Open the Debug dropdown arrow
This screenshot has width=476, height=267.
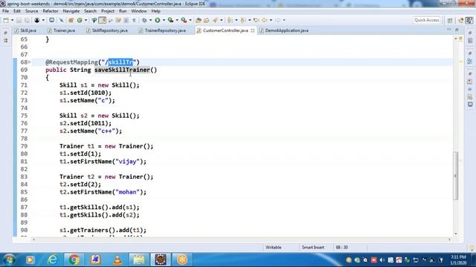(150, 20)
